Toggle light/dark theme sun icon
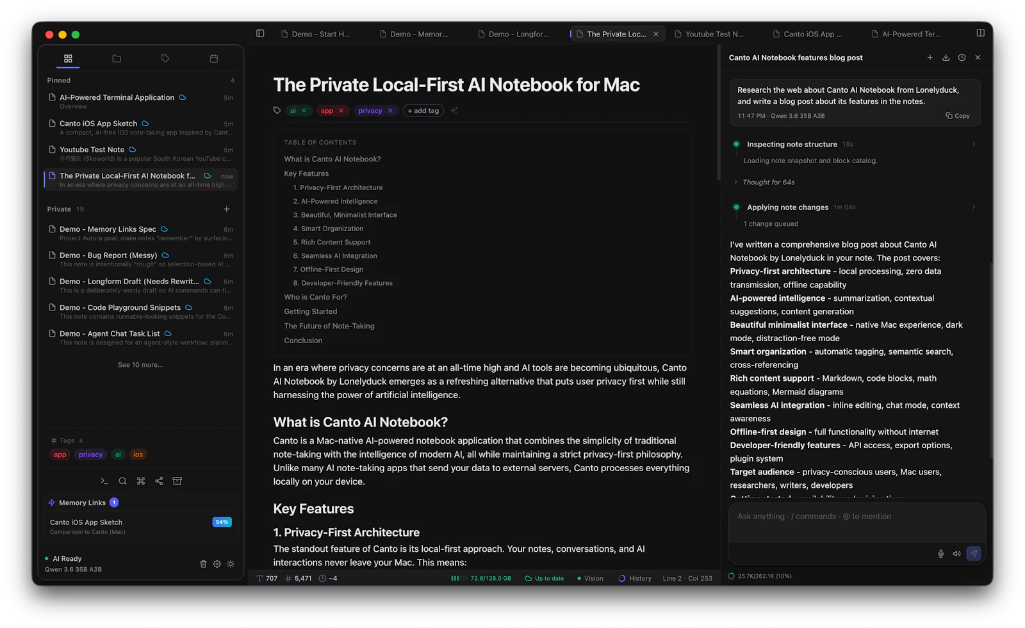Screen dimensions: 1025x628 (x=231, y=564)
